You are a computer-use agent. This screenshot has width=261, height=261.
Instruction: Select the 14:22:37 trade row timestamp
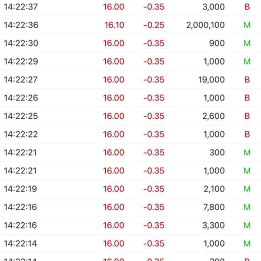pyautogui.click(x=21, y=7)
